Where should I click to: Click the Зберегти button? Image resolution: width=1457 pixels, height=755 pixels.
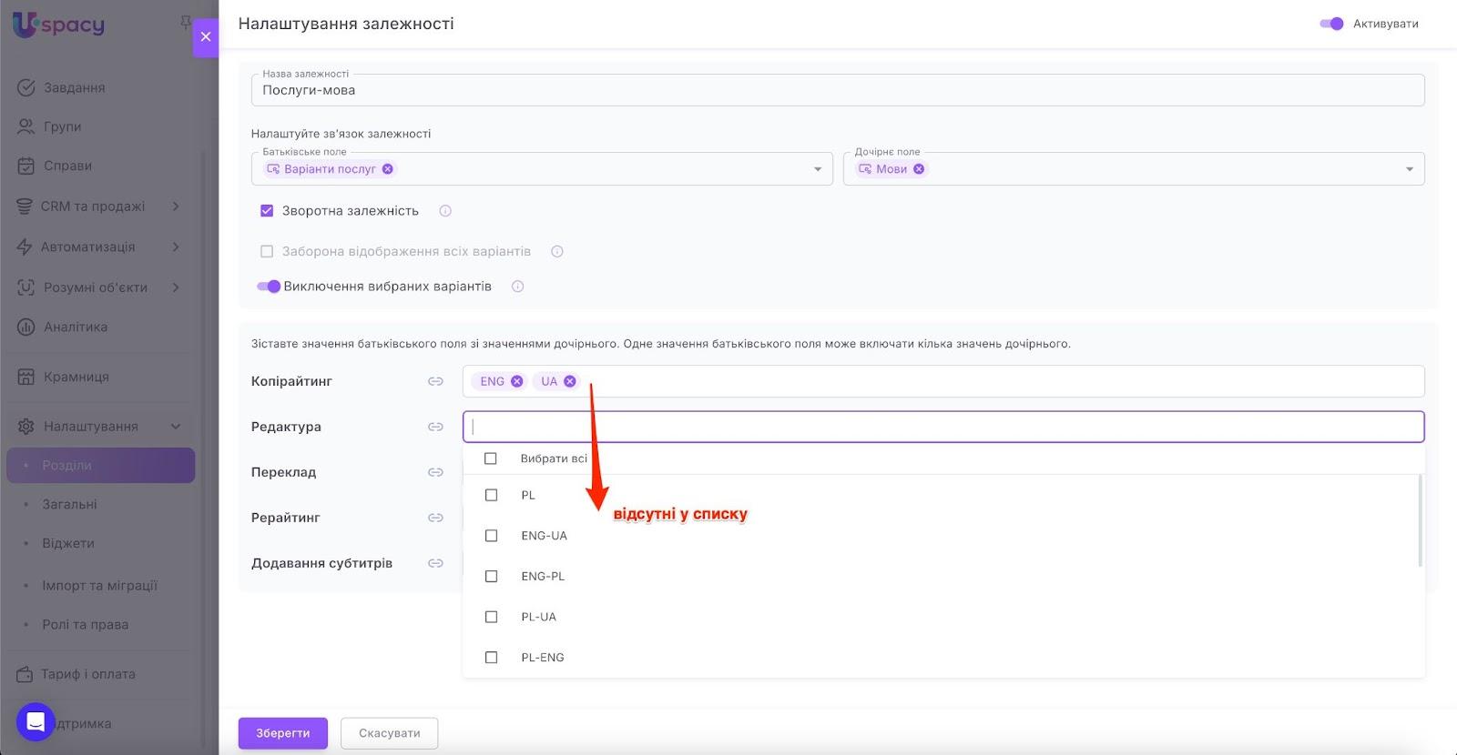pyautogui.click(x=282, y=733)
